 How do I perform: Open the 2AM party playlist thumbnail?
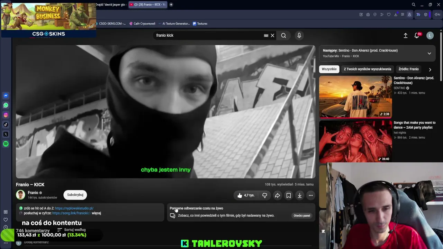(x=355, y=141)
